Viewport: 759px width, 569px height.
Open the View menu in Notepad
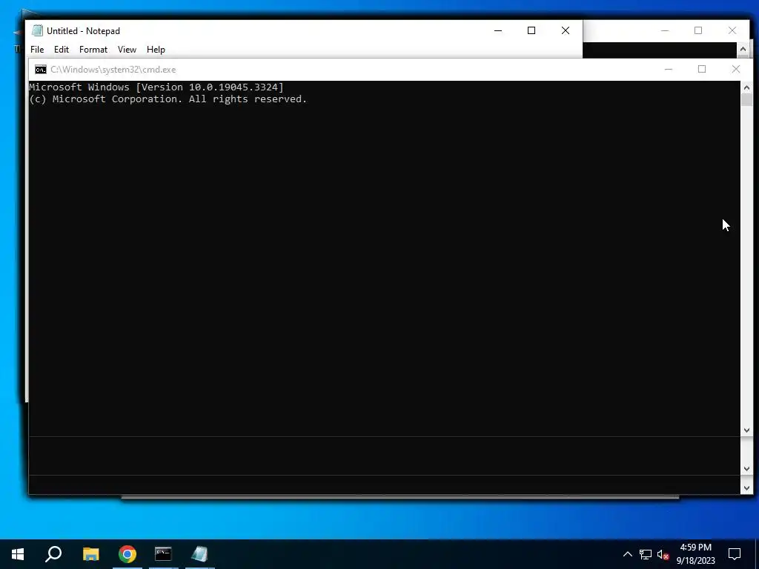pos(127,50)
